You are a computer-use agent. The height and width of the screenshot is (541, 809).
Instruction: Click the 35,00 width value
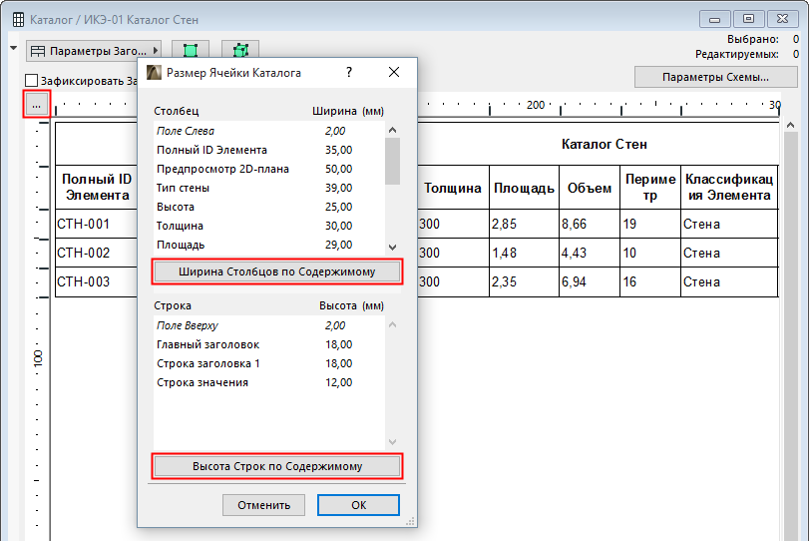338,150
